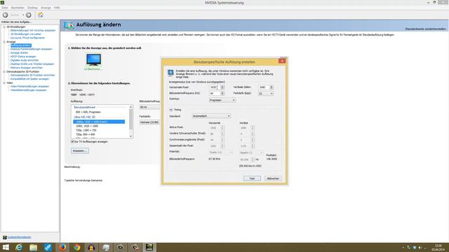449x252 pixels.
Task: Select Auflösung ändern in the task tree
Action: click(x=21, y=45)
